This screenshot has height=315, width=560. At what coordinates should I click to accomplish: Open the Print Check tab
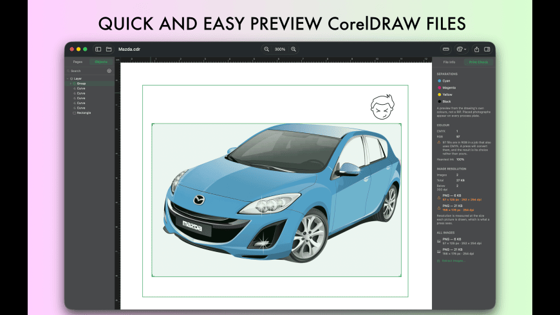point(478,62)
